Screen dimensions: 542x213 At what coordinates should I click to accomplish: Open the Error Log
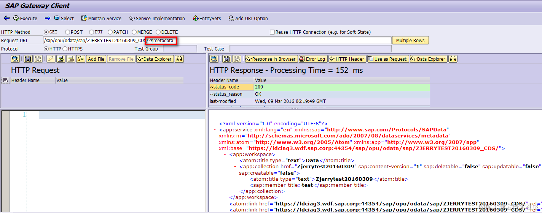[x=313, y=59]
